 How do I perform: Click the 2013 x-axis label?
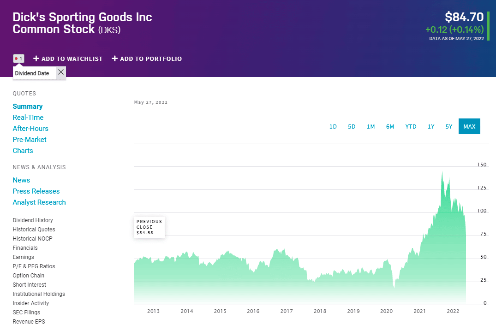pyautogui.click(x=154, y=311)
